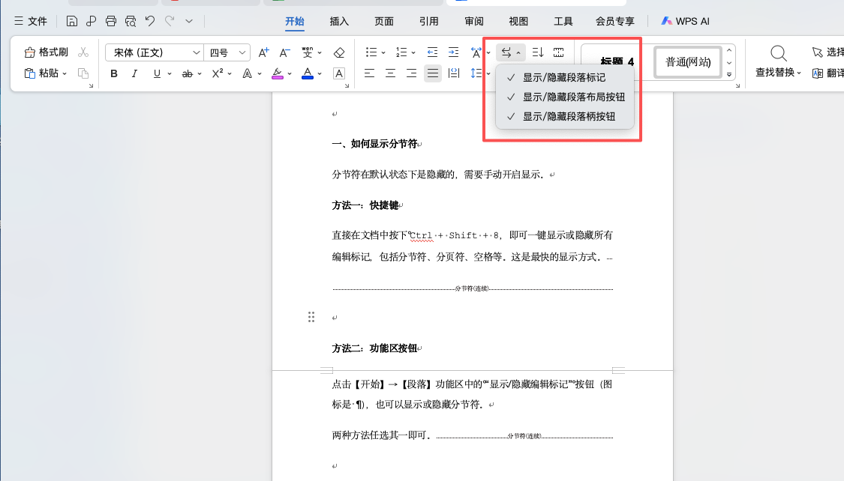Open numbered list style dropdown arrow
Viewport: 844px width, 481px height.
pyautogui.click(x=413, y=52)
